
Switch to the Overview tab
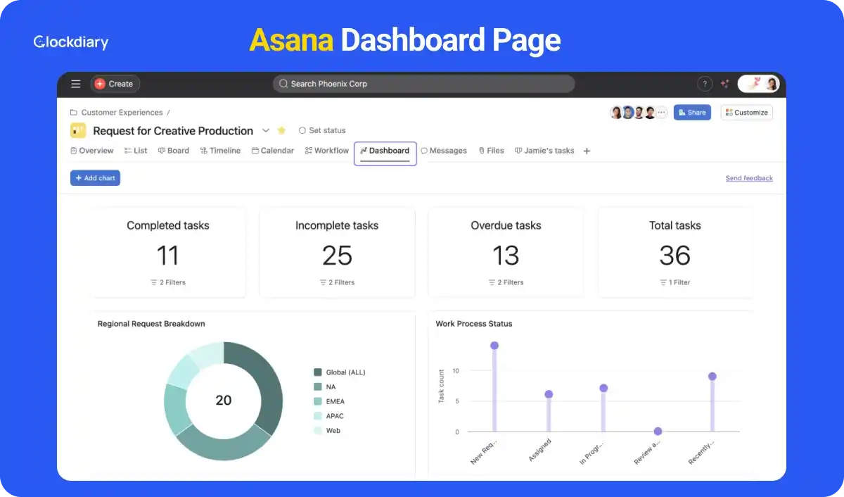pos(92,151)
